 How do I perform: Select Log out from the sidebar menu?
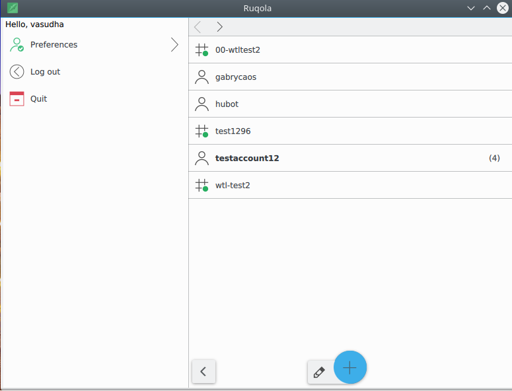(45, 72)
